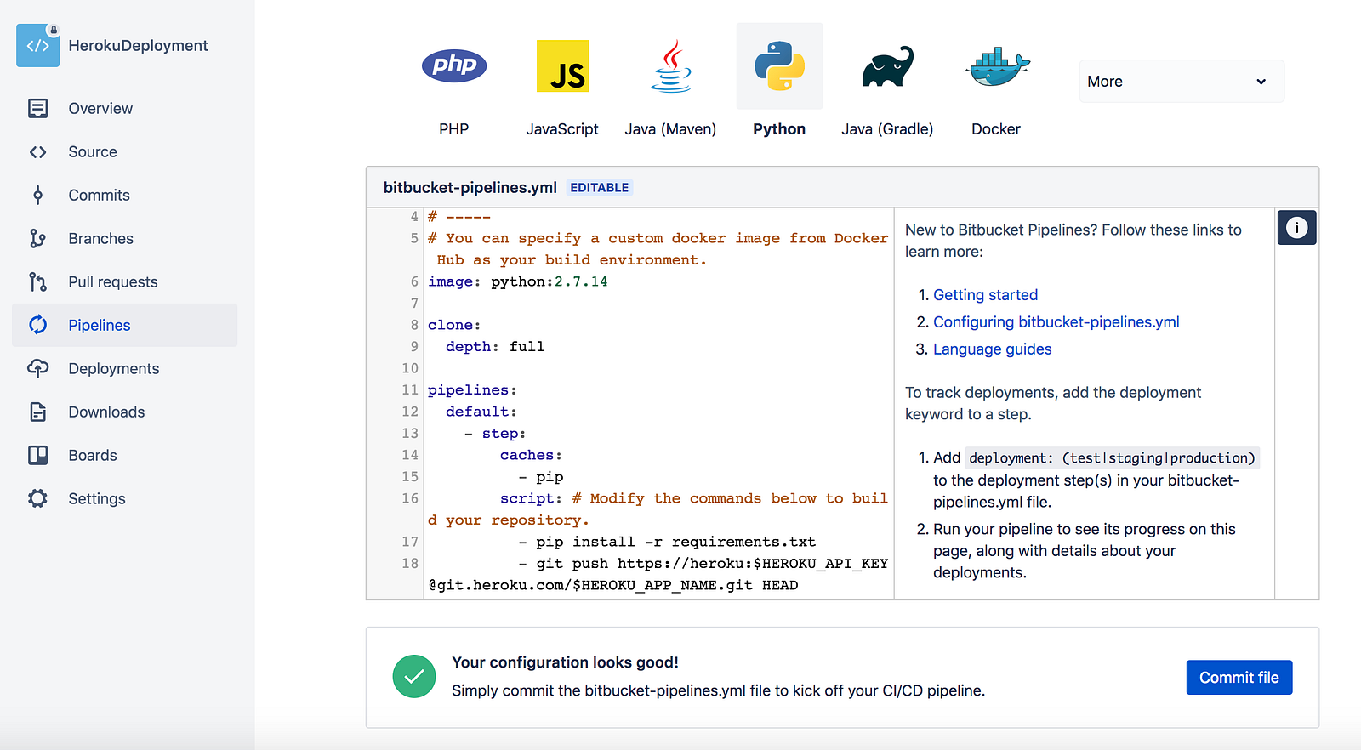Image resolution: width=1361 pixels, height=750 pixels.
Task: Click the Commit file button
Action: coord(1239,678)
